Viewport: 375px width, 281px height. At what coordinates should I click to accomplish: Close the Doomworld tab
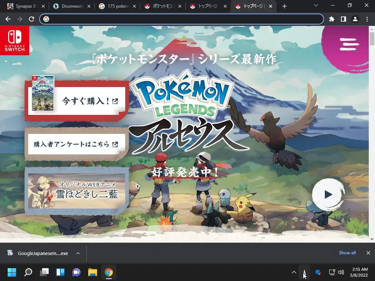[89, 6]
